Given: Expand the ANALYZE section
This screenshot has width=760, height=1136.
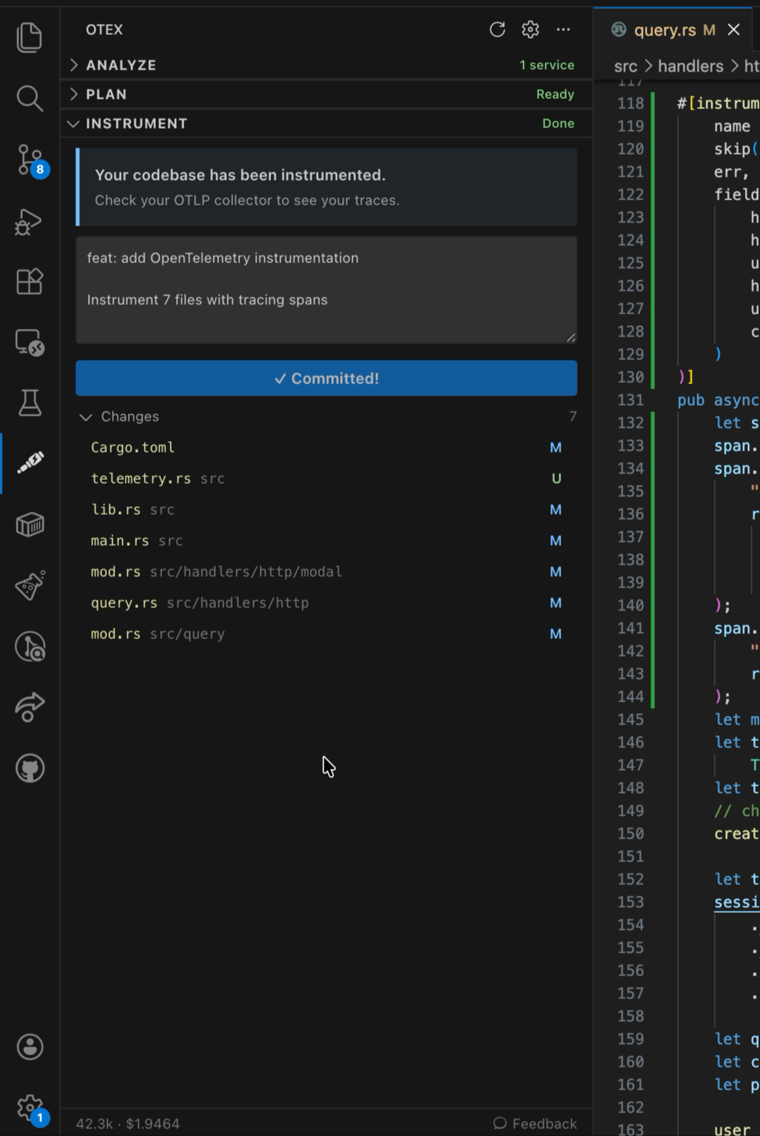Looking at the screenshot, I should click(x=326, y=65).
